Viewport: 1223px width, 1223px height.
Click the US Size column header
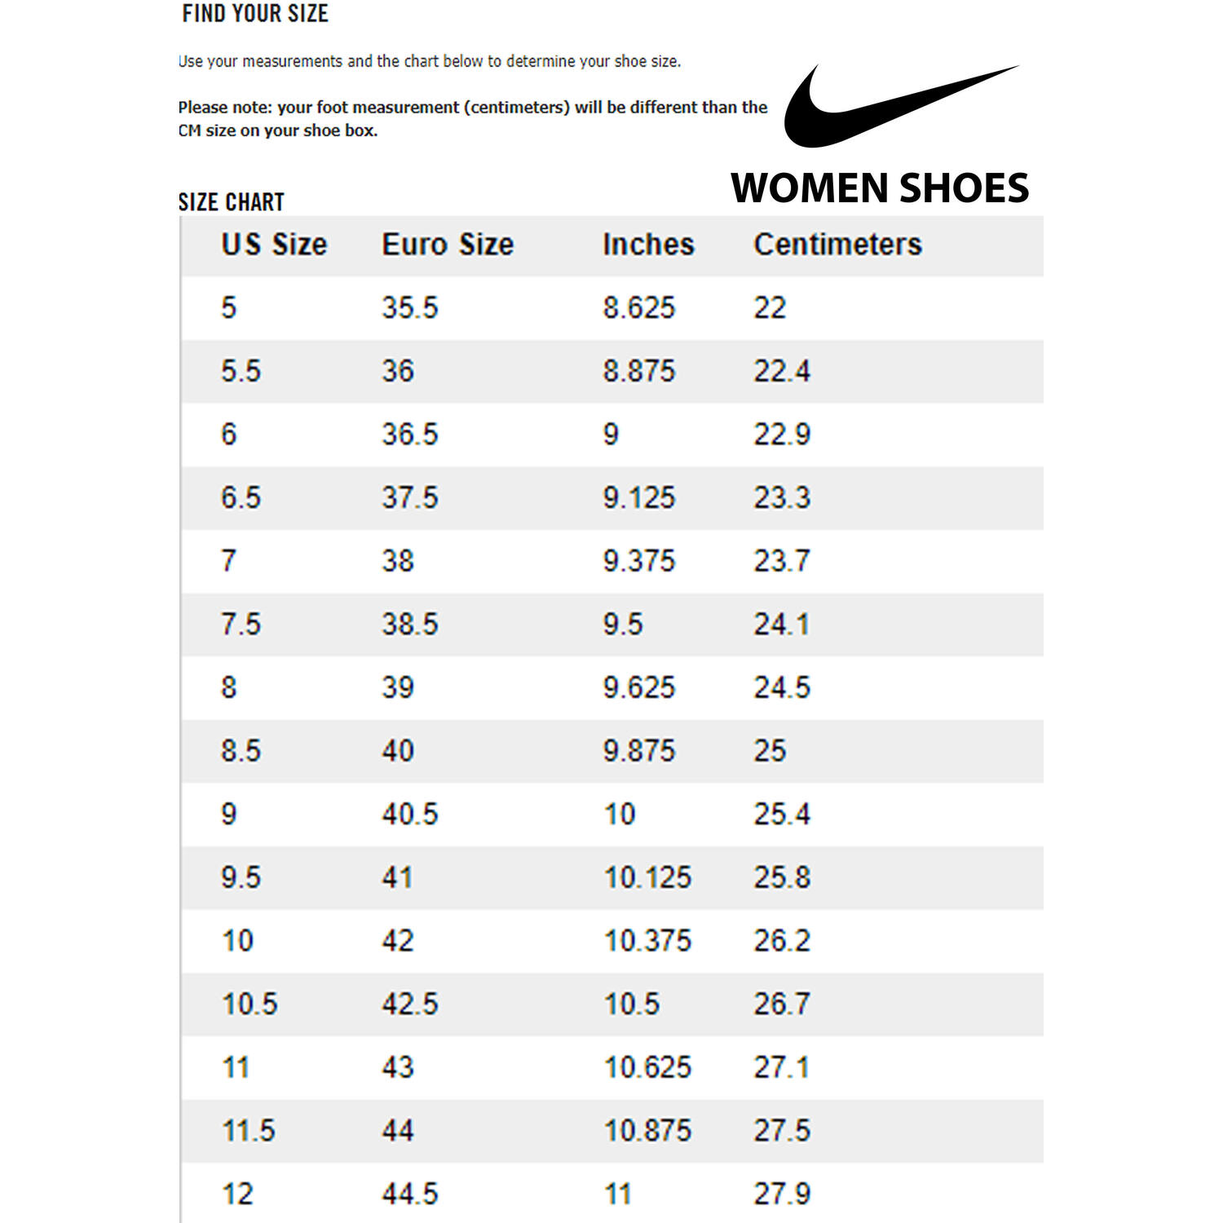pos(274,245)
